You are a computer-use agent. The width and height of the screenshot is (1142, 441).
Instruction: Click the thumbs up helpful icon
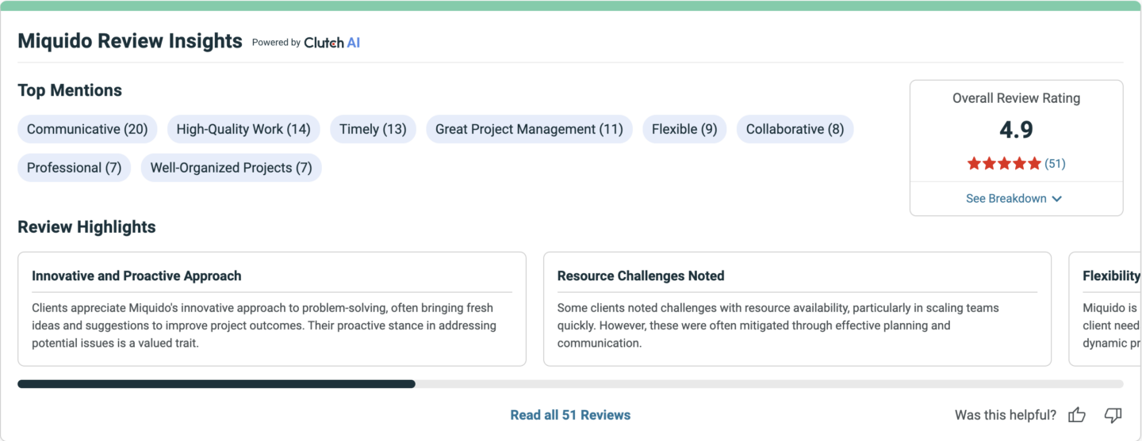1076,415
